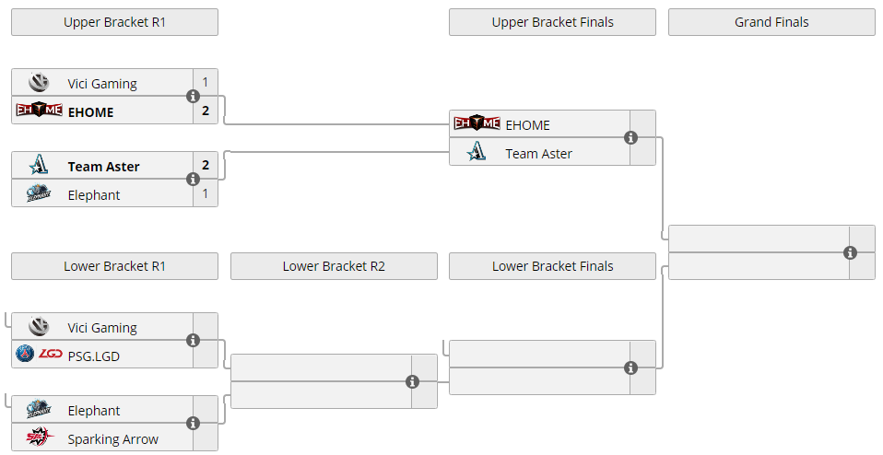
Task: Click Sparking Arrow team logo
Action: (39, 438)
